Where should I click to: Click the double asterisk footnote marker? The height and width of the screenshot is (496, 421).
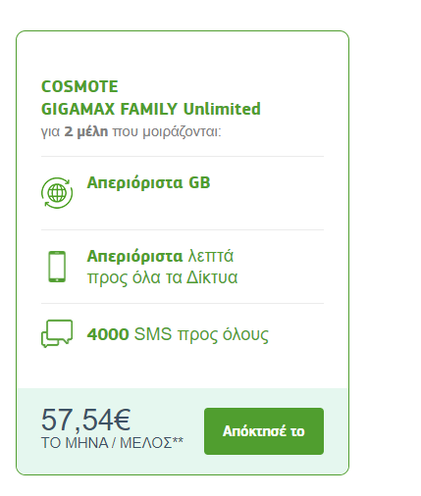(178, 440)
